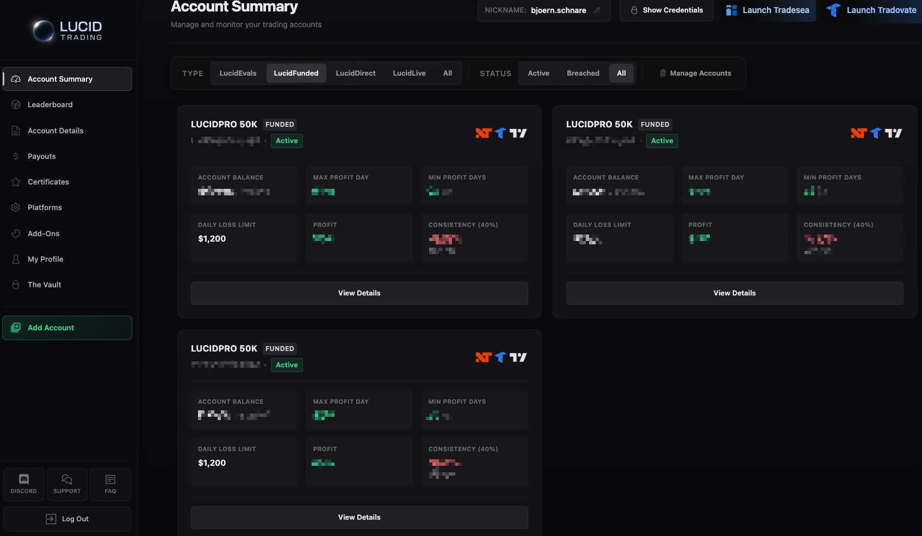The image size is (922, 536).
Task: Click FUNDED tag on top-right card
Action: (655, 125)
